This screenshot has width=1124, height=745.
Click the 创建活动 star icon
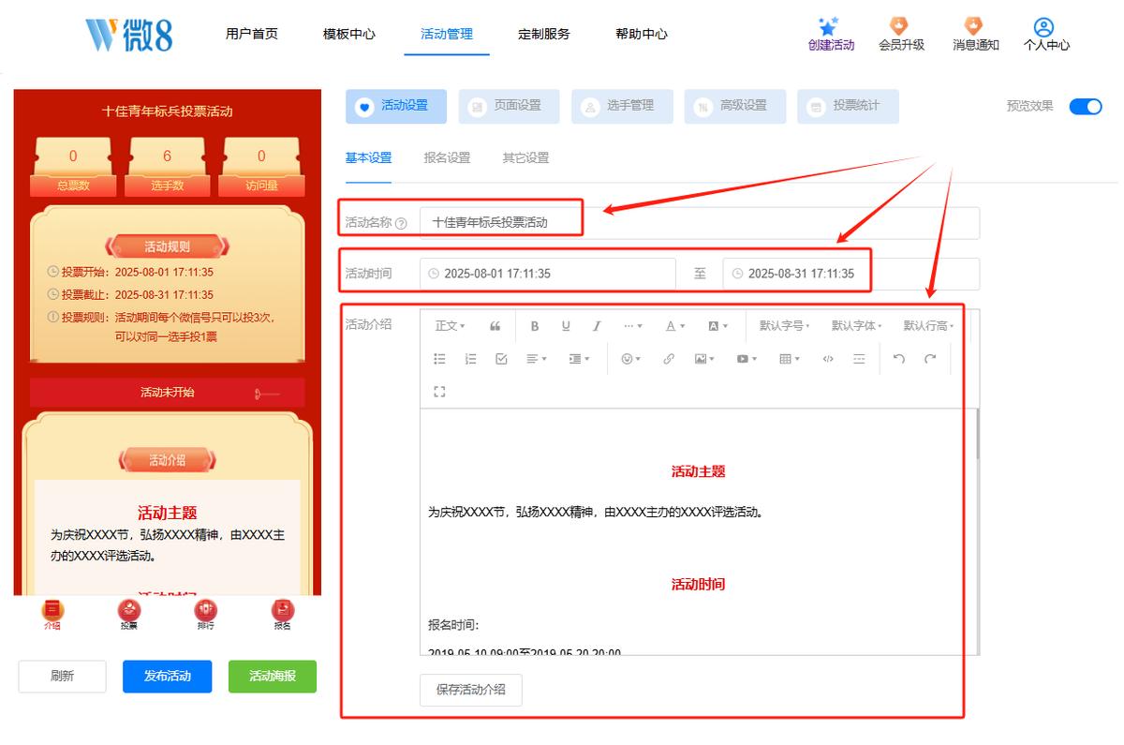pos(828,26)
